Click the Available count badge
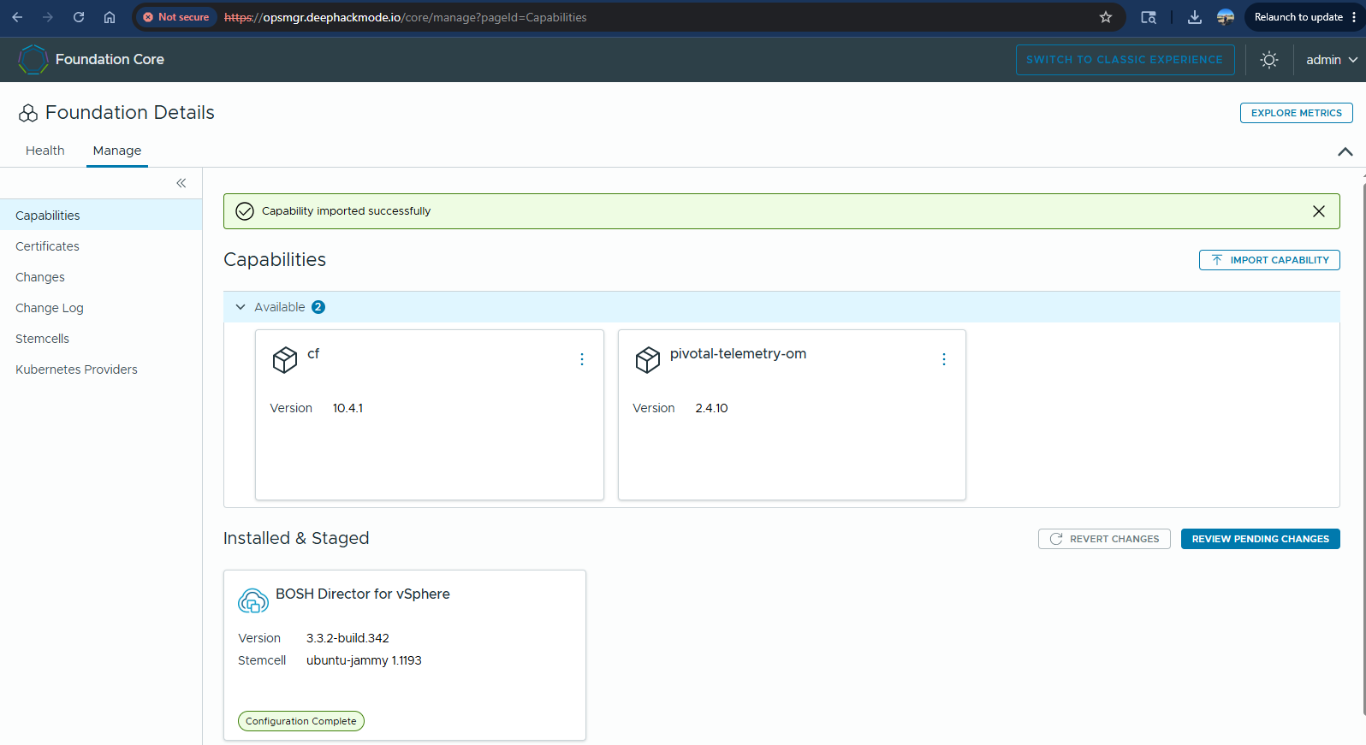The image size is (1366, 745). [x=318, y=307]
